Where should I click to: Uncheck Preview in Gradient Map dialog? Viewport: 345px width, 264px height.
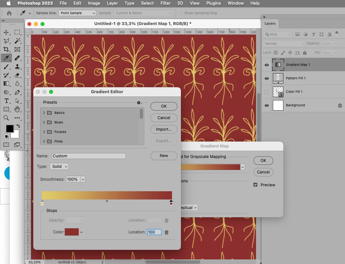[255, 185]
